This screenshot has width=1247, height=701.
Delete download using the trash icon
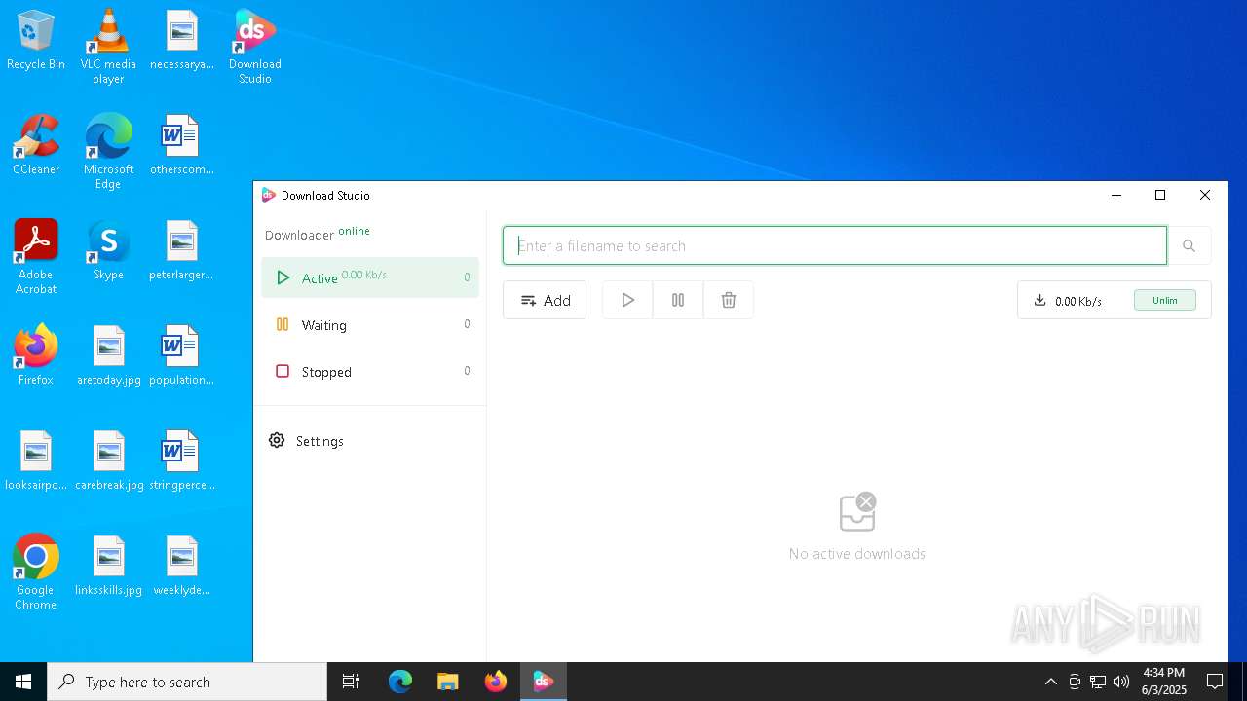[x=729, y=300]
